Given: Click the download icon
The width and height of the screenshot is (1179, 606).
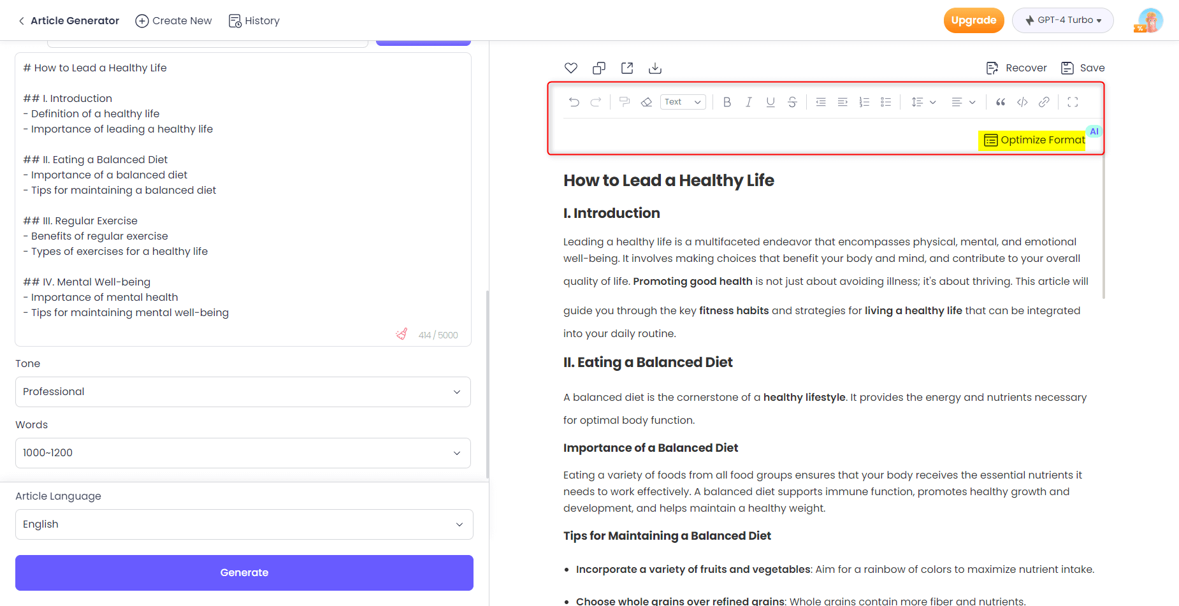Looking at the screenshot, I should point(655,68).
